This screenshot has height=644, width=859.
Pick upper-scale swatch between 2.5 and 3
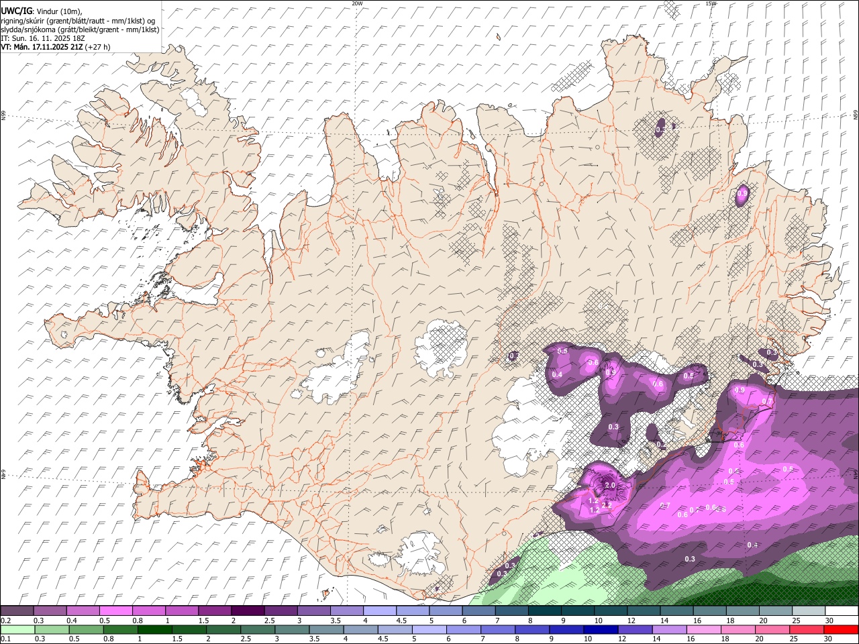(281, 611)
